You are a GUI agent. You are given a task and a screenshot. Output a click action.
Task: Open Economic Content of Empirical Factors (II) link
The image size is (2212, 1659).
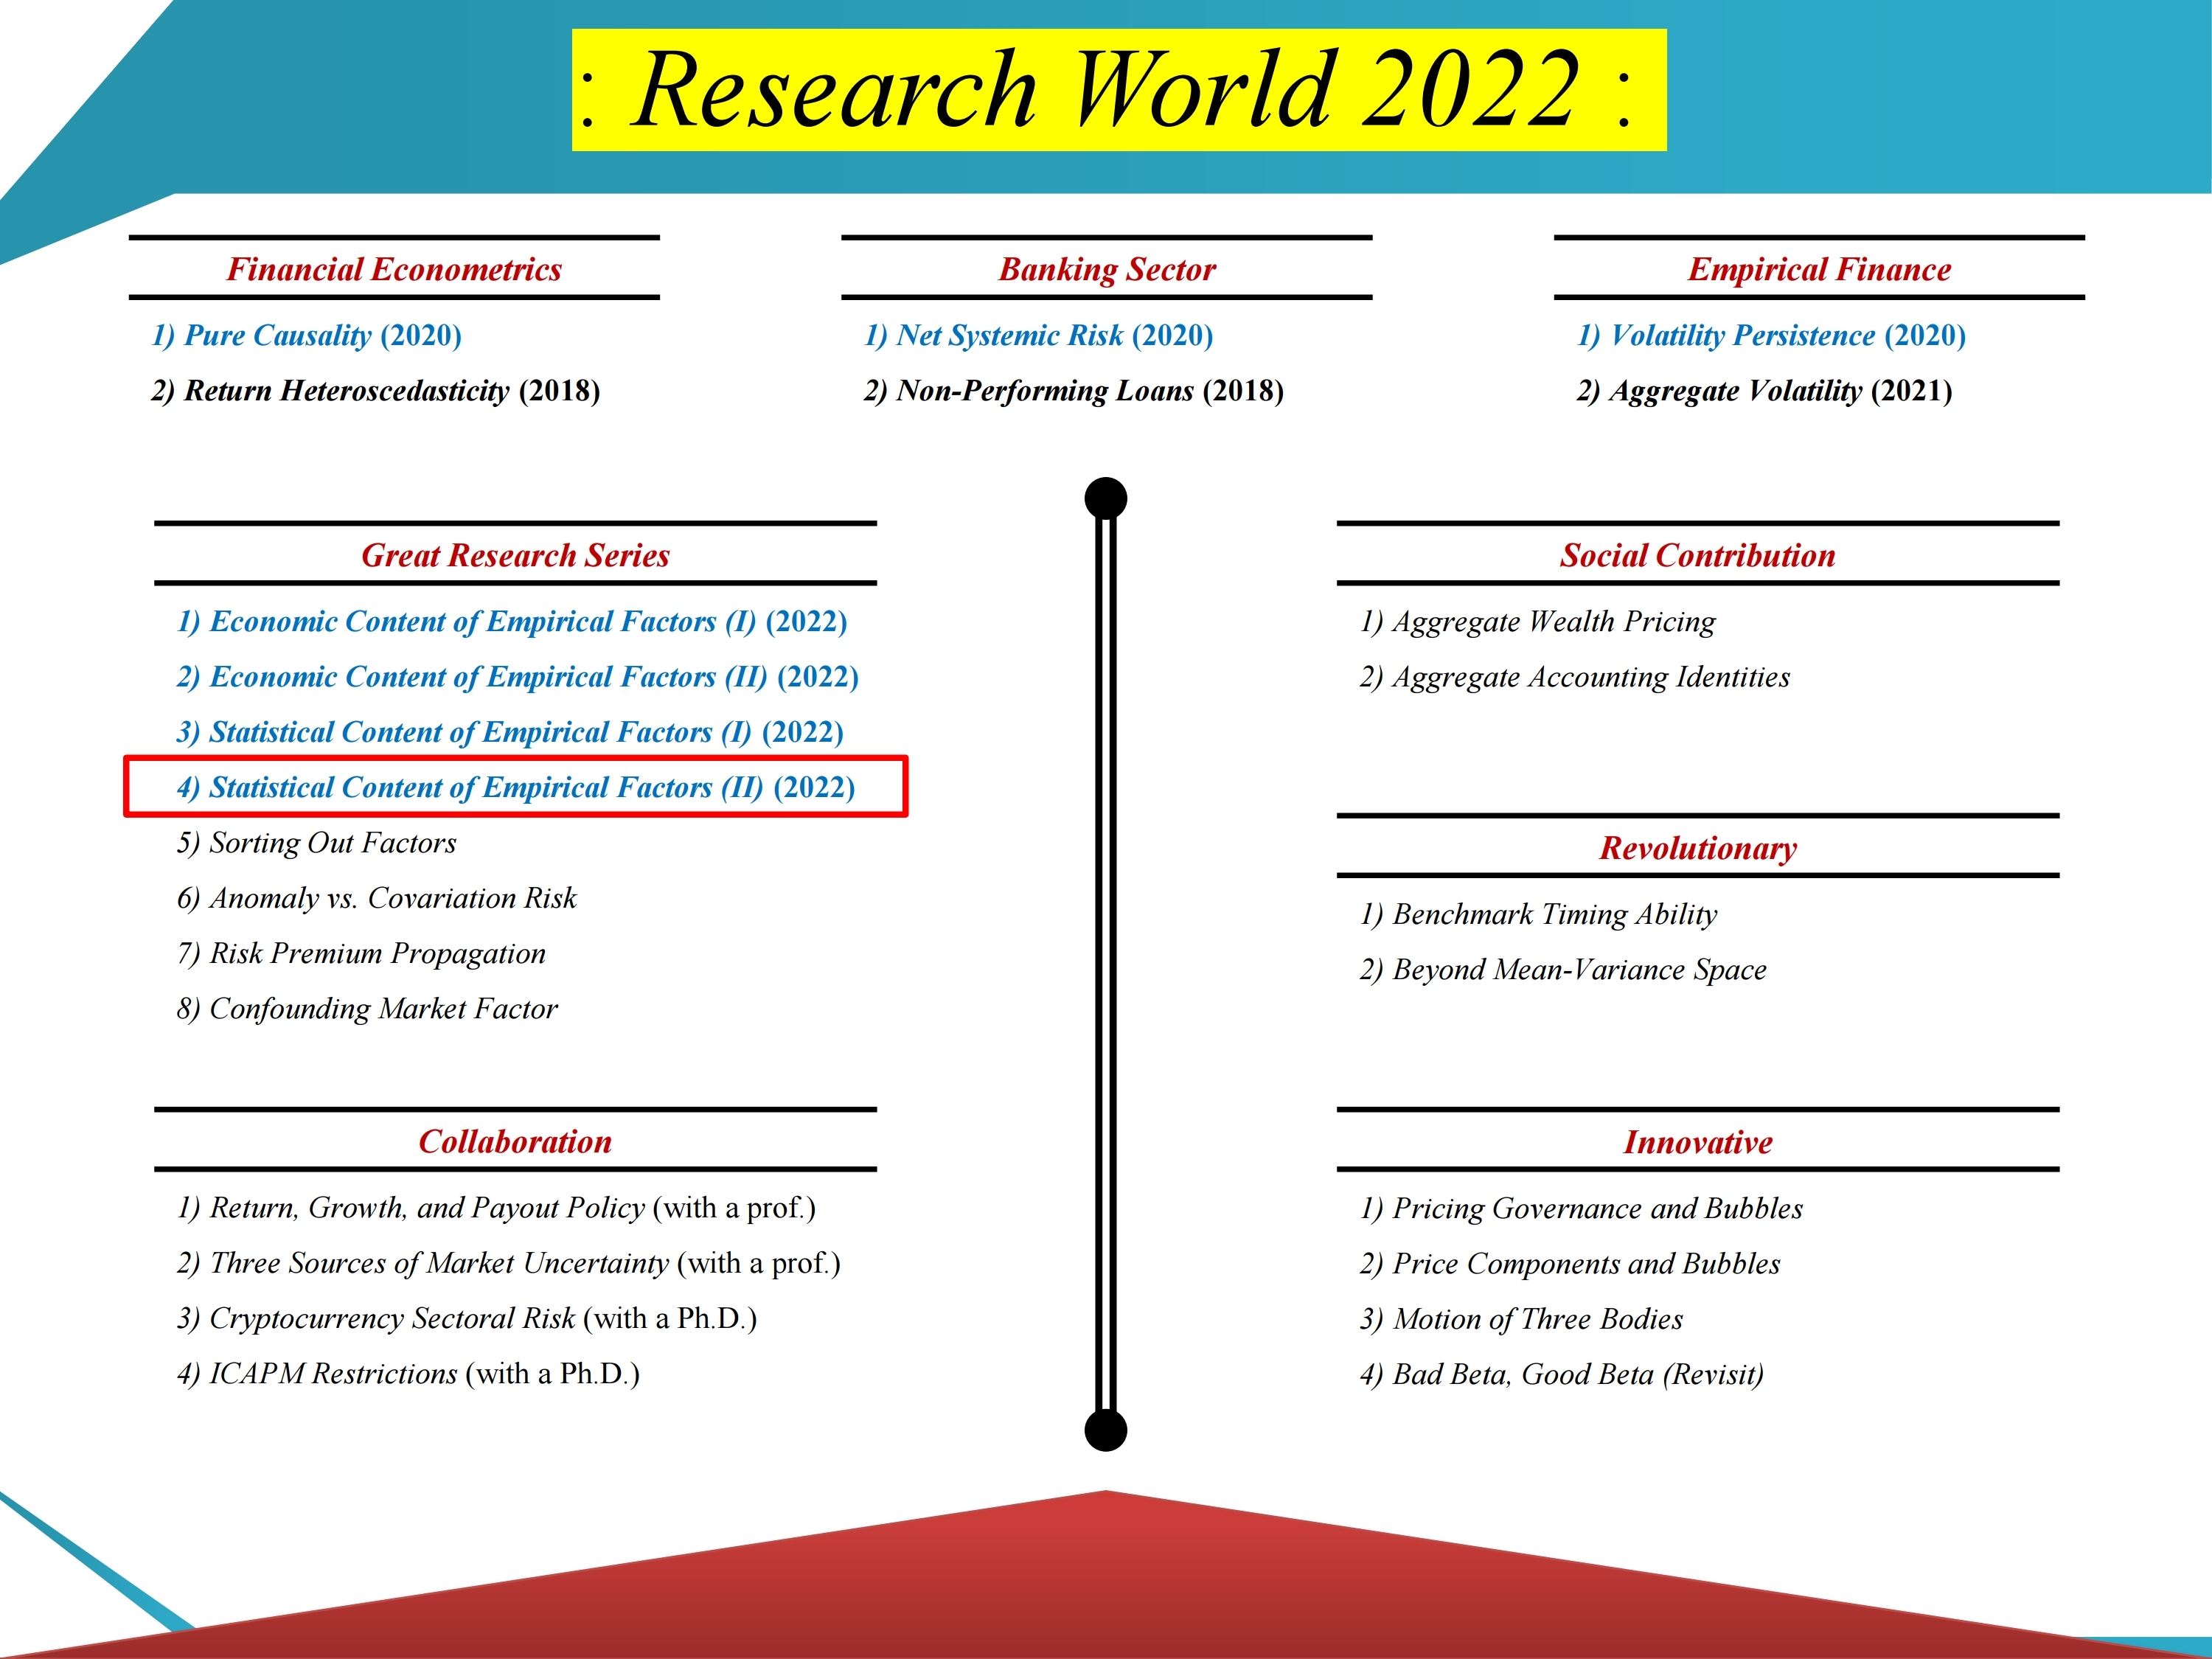tap(518, 677)
